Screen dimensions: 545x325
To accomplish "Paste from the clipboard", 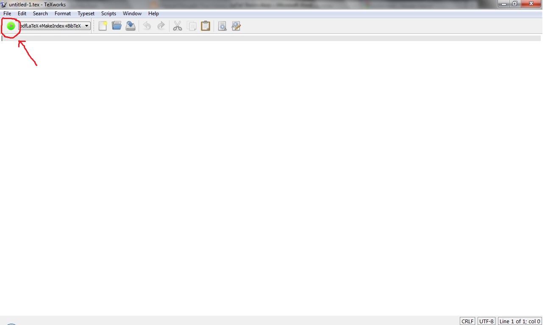I will pyautogui.click(x=205, y=26).
